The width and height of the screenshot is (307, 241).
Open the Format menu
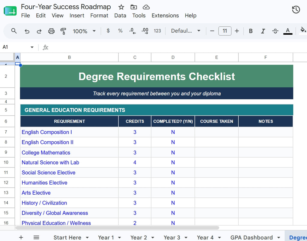coord(99,16)
